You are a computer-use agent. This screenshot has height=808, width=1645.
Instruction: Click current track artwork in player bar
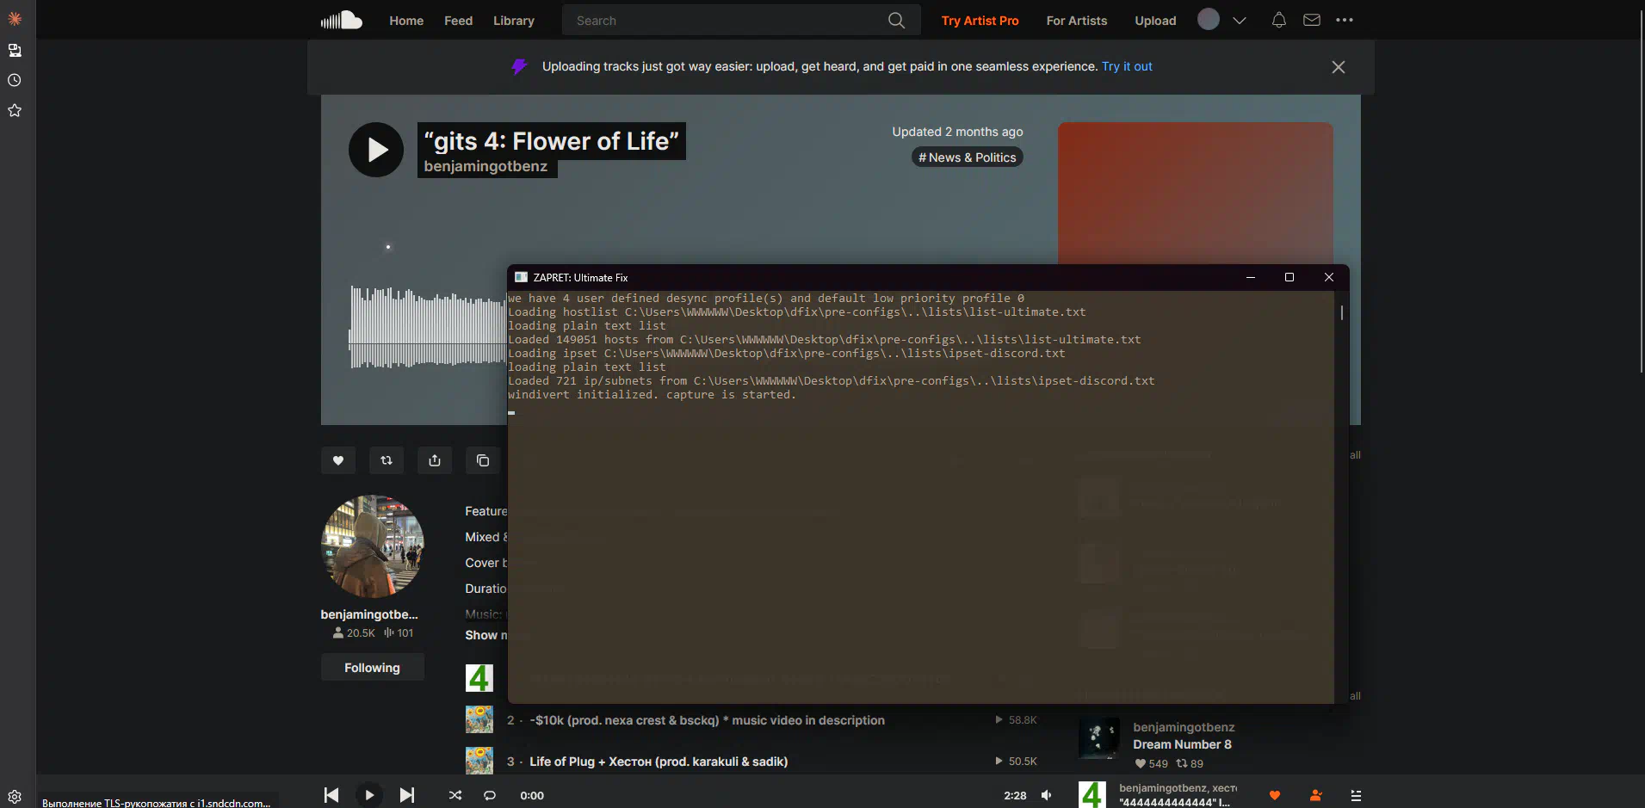click(x=1092, y=794)
